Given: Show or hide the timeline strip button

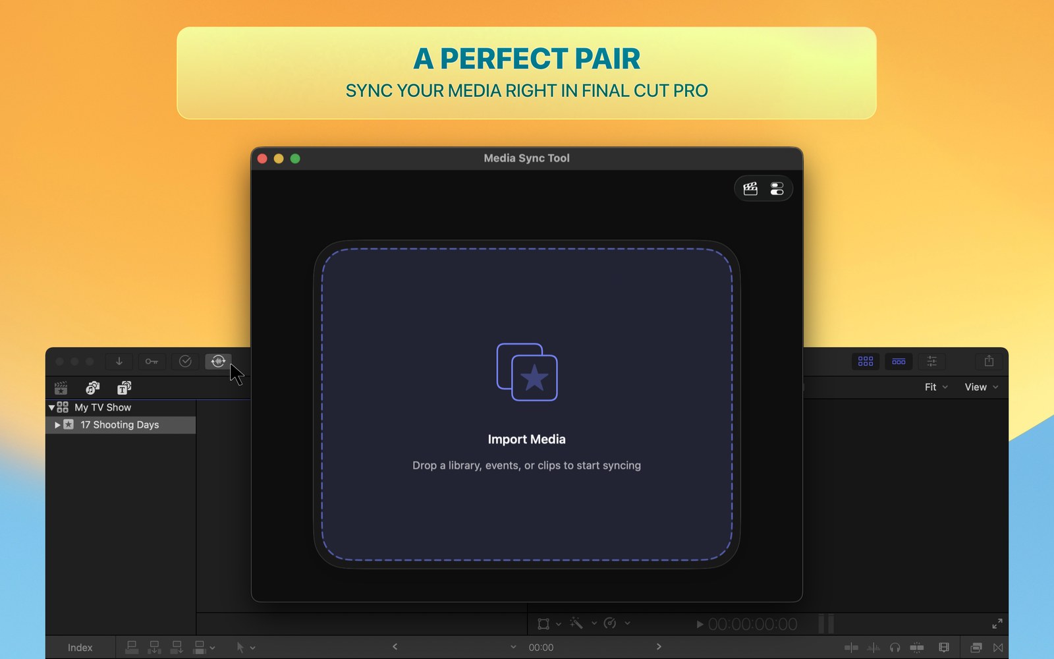Looking at the screenshot, I should pos(899,361).
